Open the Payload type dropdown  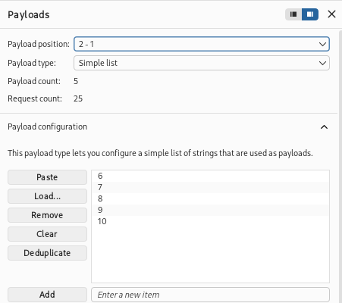[x=202, y=63]
